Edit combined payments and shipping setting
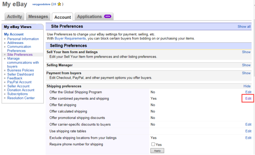Image resolution: width=255 pixels, height=155 pixels. point(248,99)
